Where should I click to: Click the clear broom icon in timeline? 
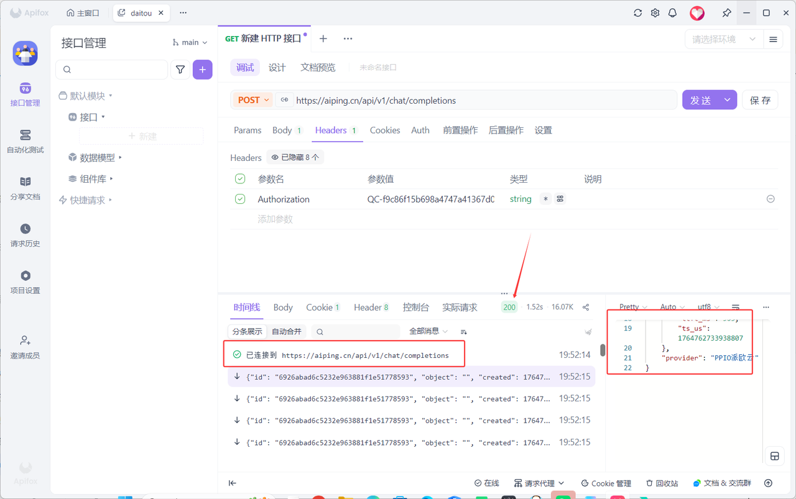click(x=588, y=332)
